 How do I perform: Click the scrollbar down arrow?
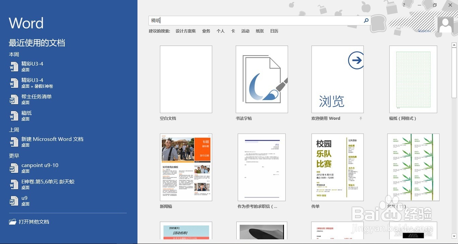coord(454,236)
